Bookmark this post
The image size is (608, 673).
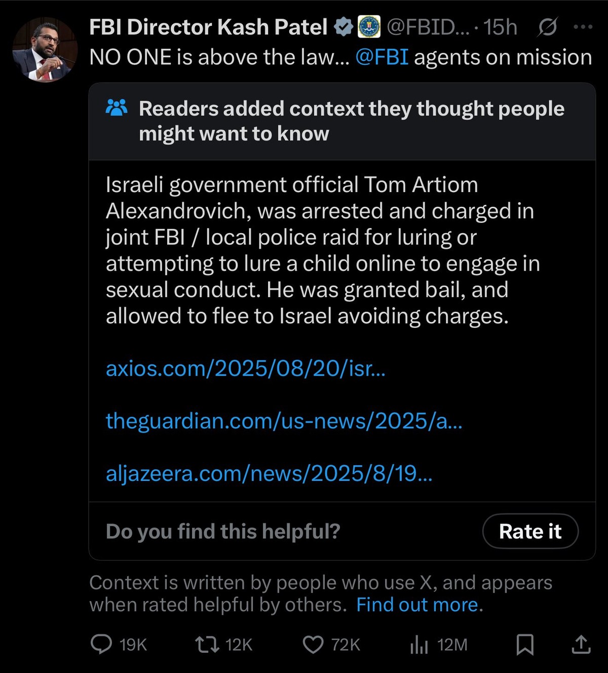pos(525,645)
